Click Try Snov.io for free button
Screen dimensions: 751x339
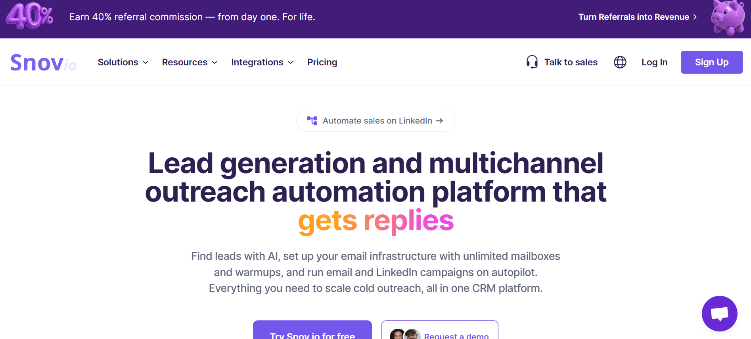(312, 333)
